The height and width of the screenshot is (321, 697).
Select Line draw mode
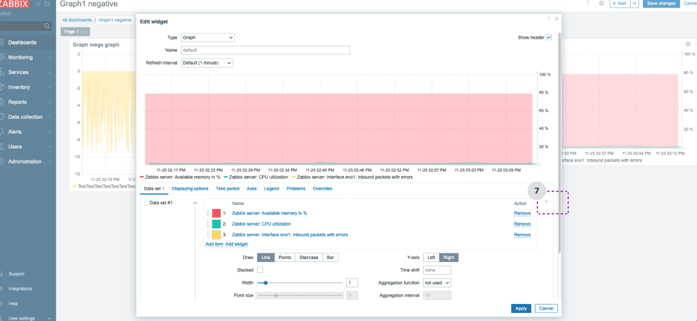coord(266,258)
